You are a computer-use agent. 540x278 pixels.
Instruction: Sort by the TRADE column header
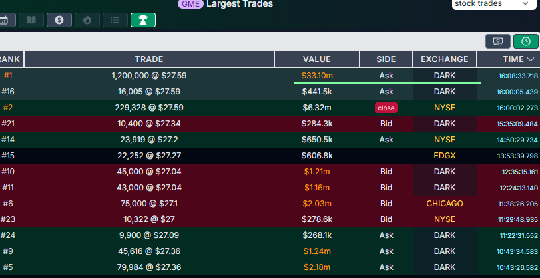pyautogui.click(x=149, y=59)
